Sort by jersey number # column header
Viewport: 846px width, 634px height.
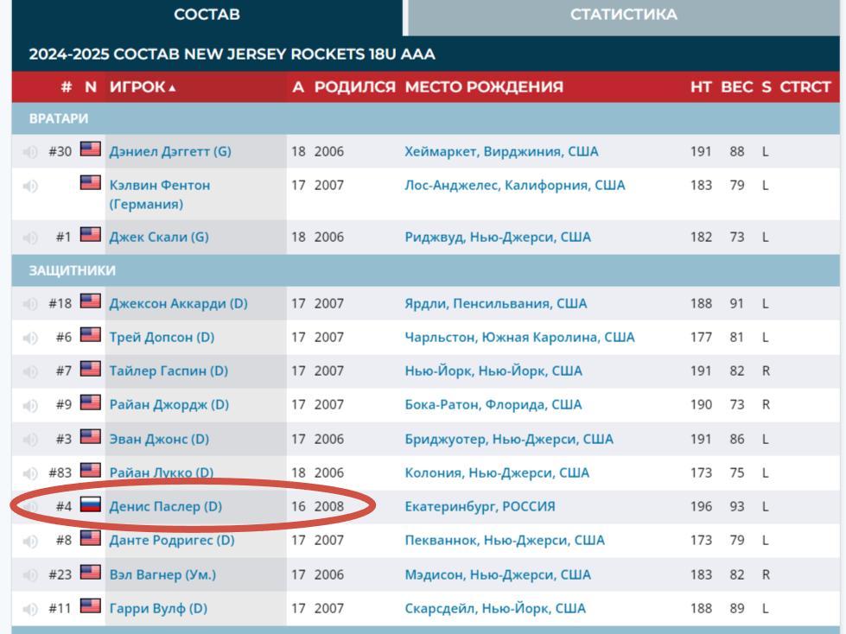click(67, 86)
